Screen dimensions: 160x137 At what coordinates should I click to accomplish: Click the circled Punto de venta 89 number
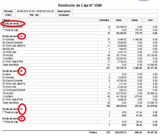coord(21,71)
